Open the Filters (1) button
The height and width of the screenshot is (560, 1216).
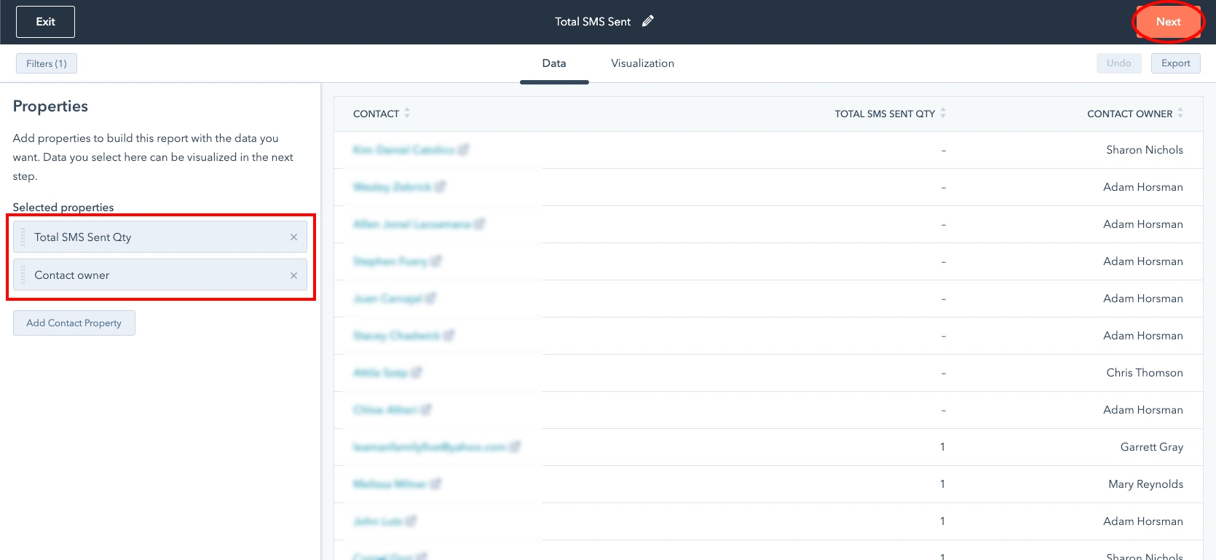tap(47, 63)
